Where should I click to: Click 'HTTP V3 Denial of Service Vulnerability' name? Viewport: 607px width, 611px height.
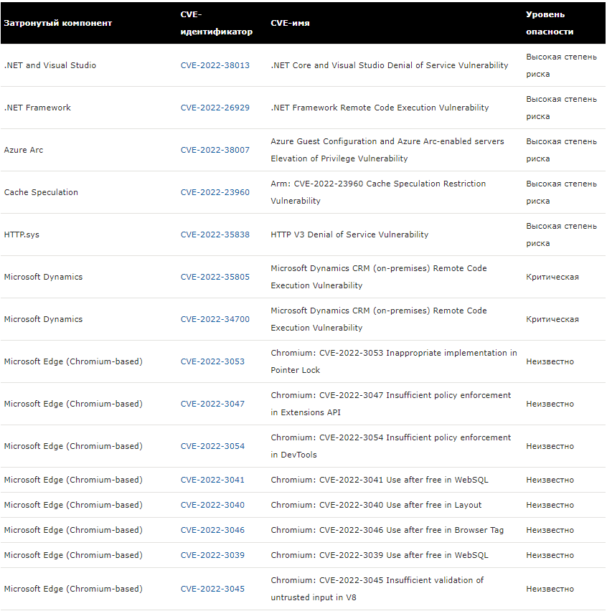[349, 235]
